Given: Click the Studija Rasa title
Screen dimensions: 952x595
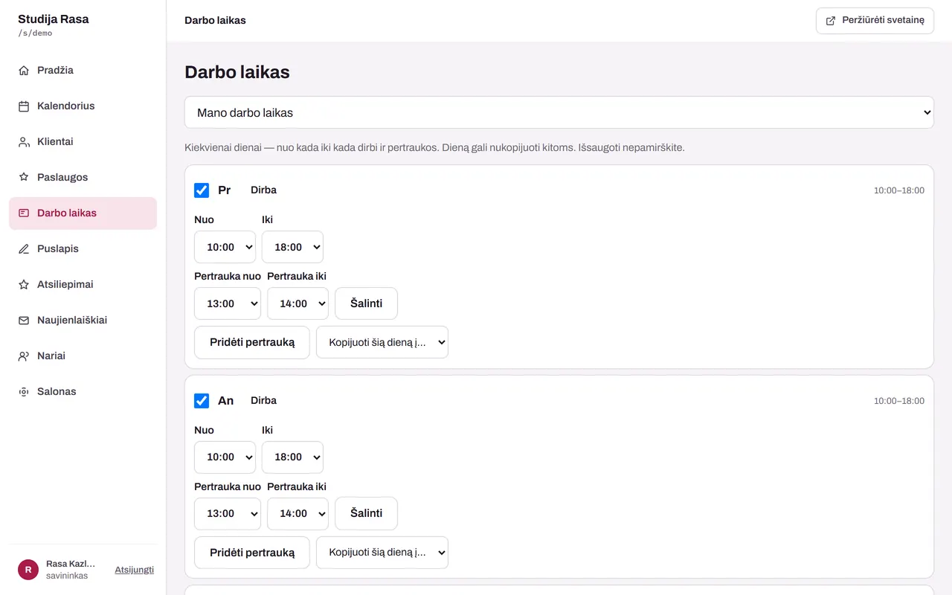Looking at the screenshot, I should tap(54, 19).
